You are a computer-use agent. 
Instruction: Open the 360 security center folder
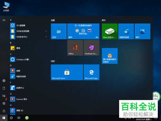point(28,37)
